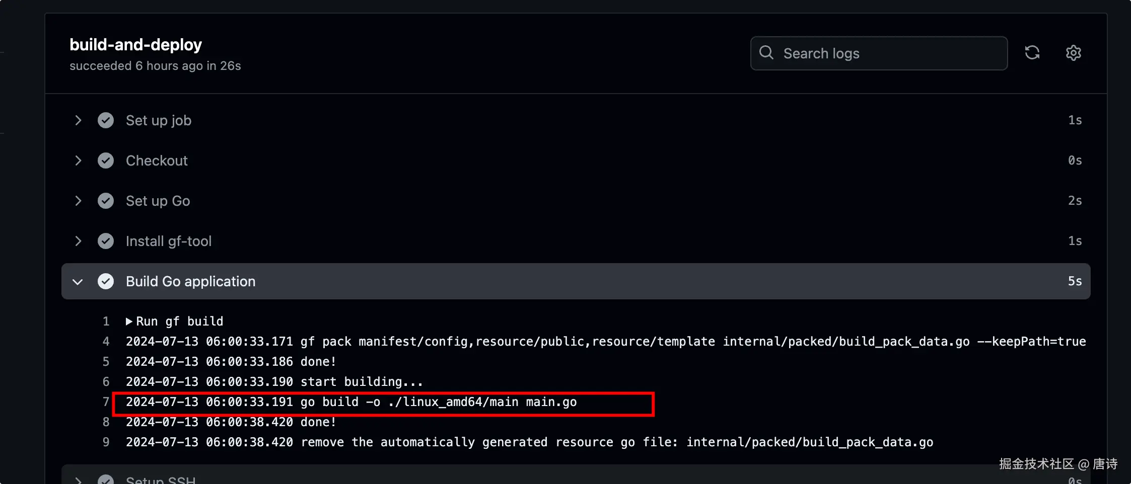Click log line number 4

click(x=106, y=342)
